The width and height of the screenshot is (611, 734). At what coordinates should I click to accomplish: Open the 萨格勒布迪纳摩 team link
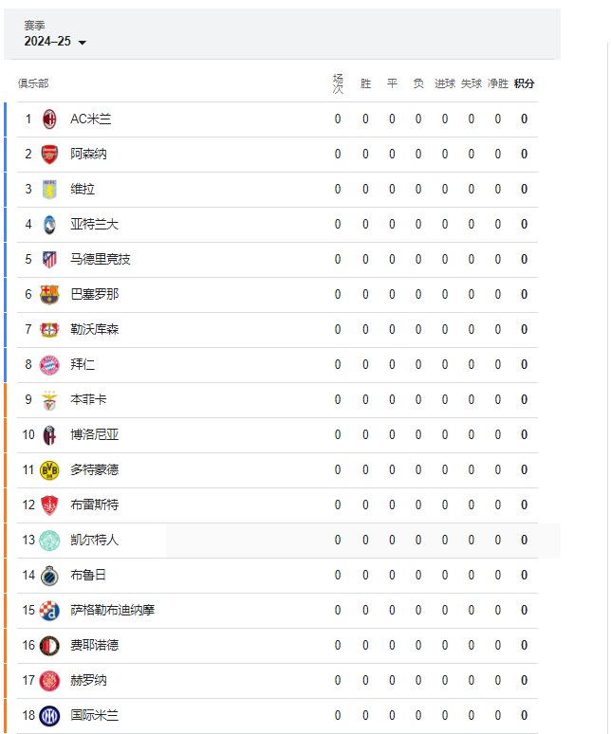coord(112,610)
